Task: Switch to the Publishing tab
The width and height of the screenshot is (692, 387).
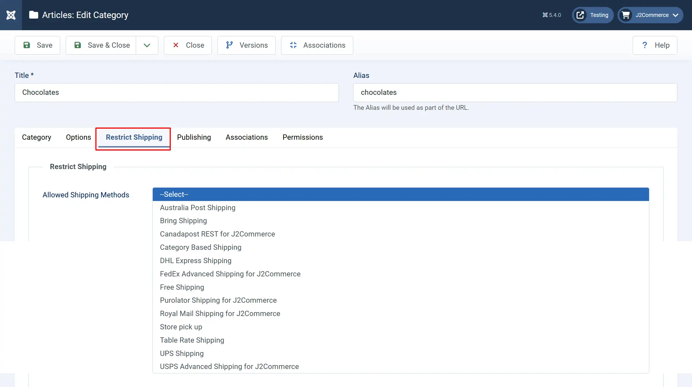Action: coord(194,137)
